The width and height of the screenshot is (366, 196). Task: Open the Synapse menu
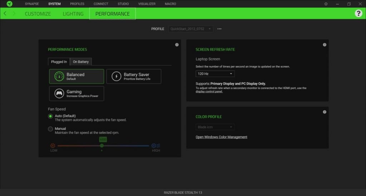(32, 4)
